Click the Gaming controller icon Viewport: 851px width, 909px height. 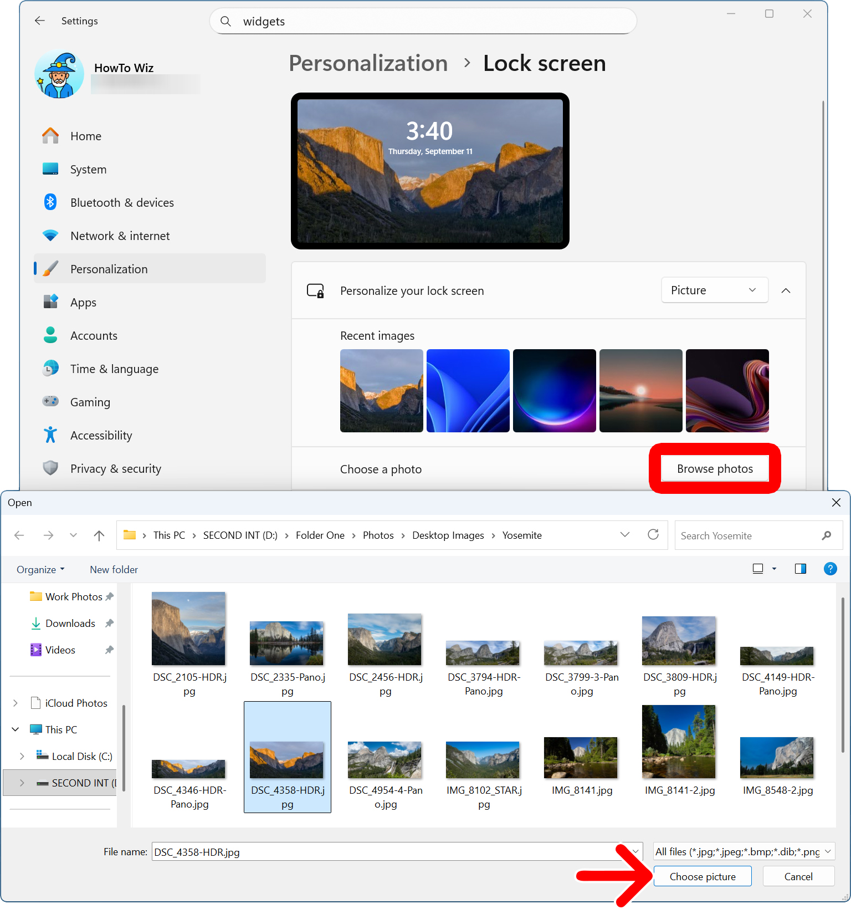click(x=50, y=401)
